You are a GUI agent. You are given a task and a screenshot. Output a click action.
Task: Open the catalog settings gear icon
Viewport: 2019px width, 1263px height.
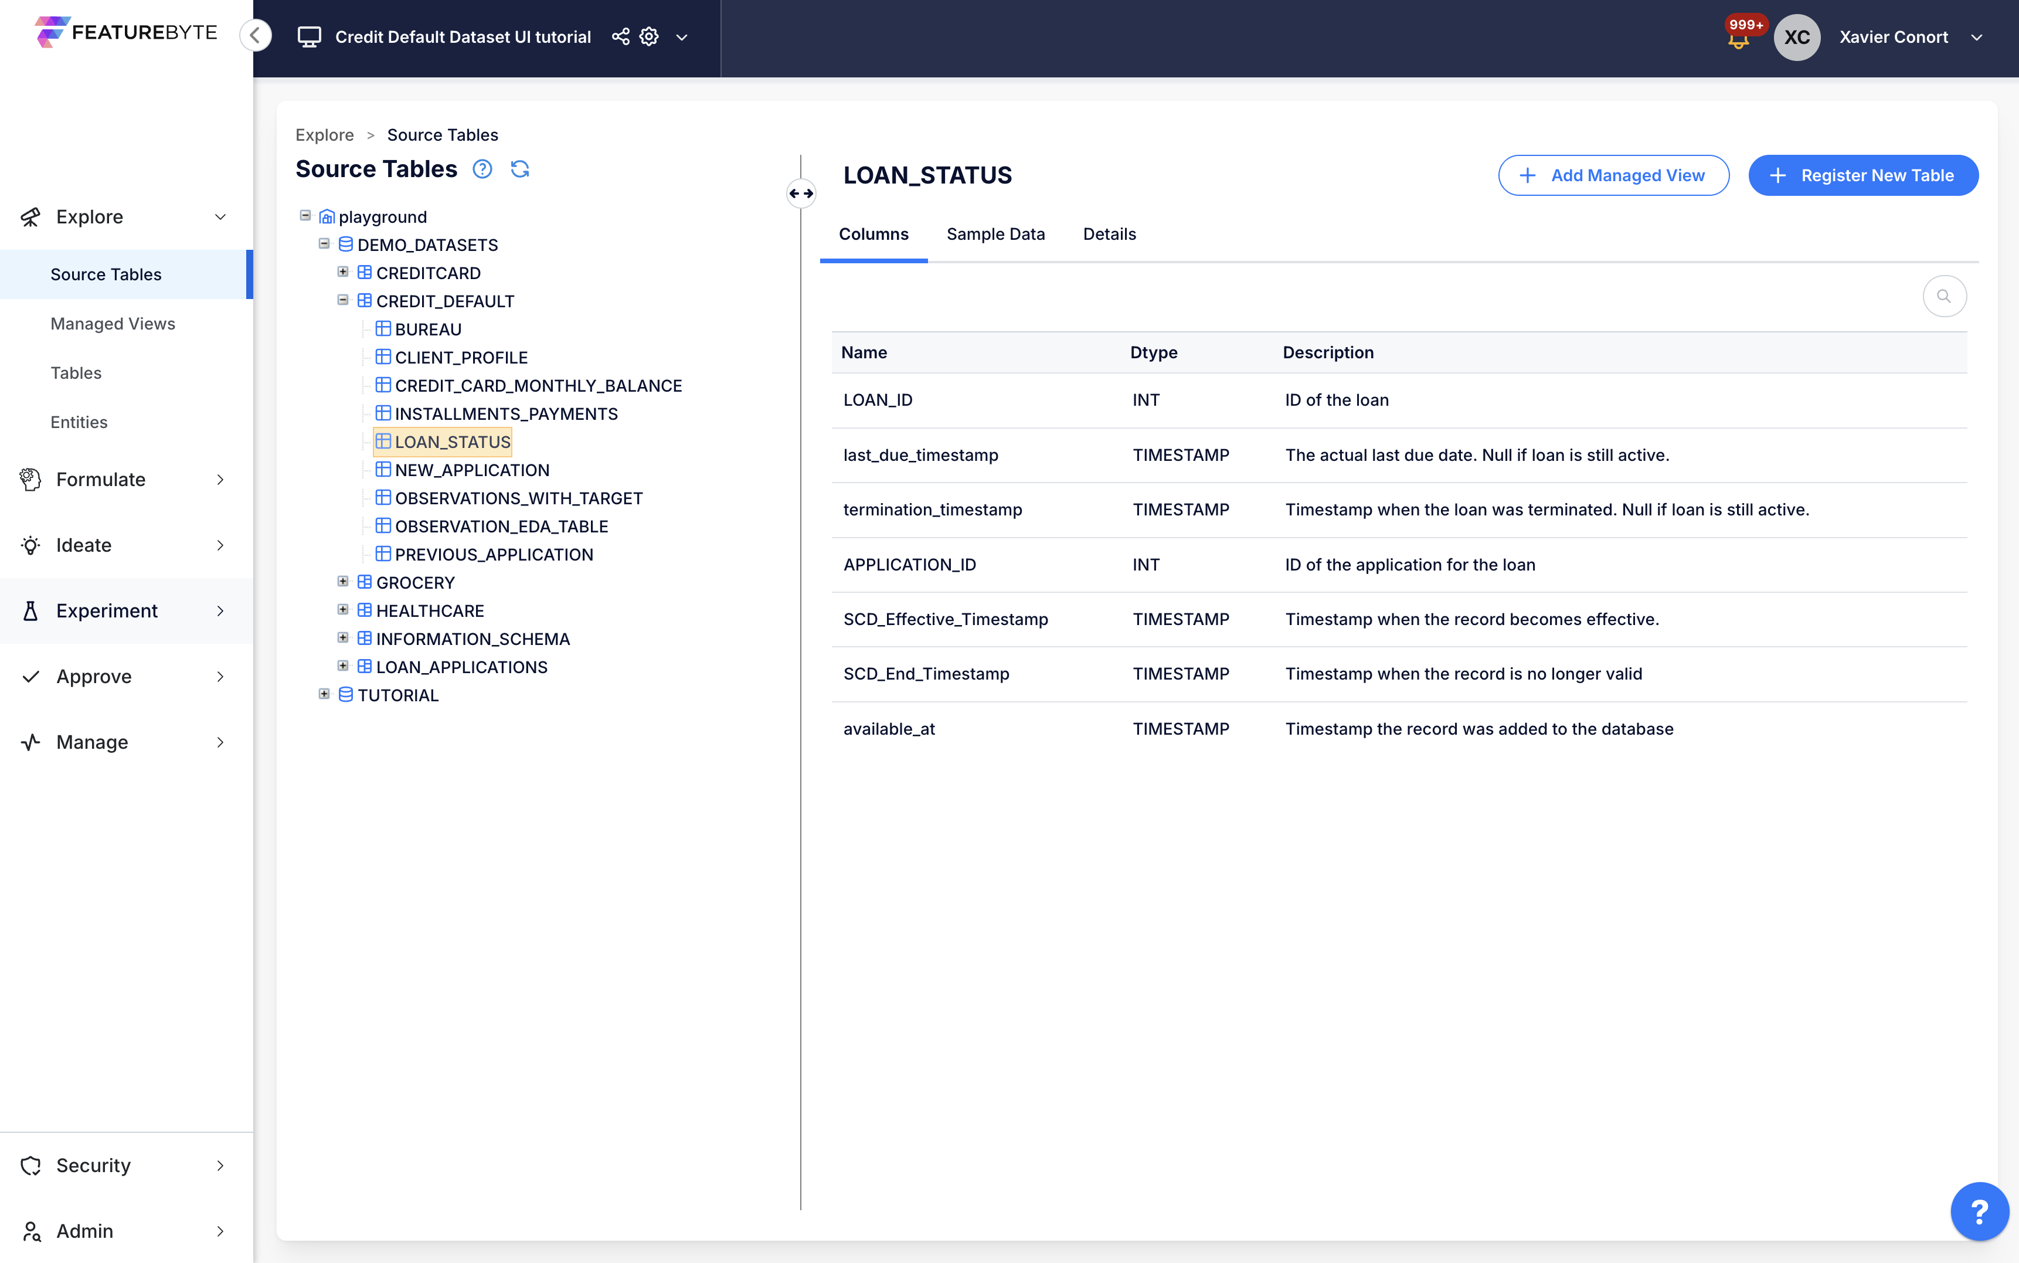click(x=649, y=37)
